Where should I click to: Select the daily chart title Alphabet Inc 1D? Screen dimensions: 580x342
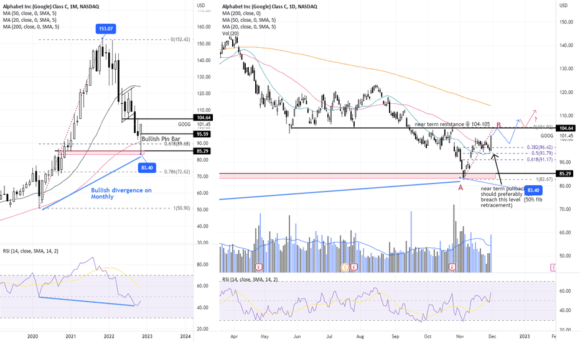(269, 7)
